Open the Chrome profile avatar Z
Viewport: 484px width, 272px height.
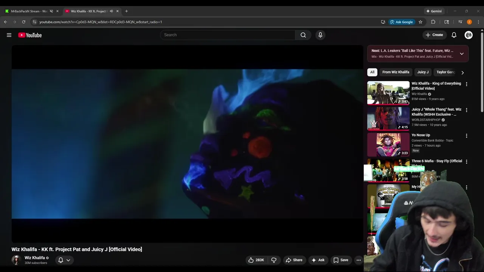coord(469,22)
